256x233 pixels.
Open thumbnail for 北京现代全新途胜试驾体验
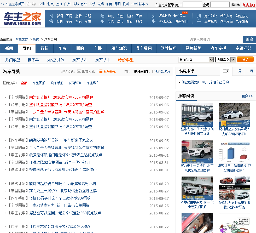coord(197,115)
